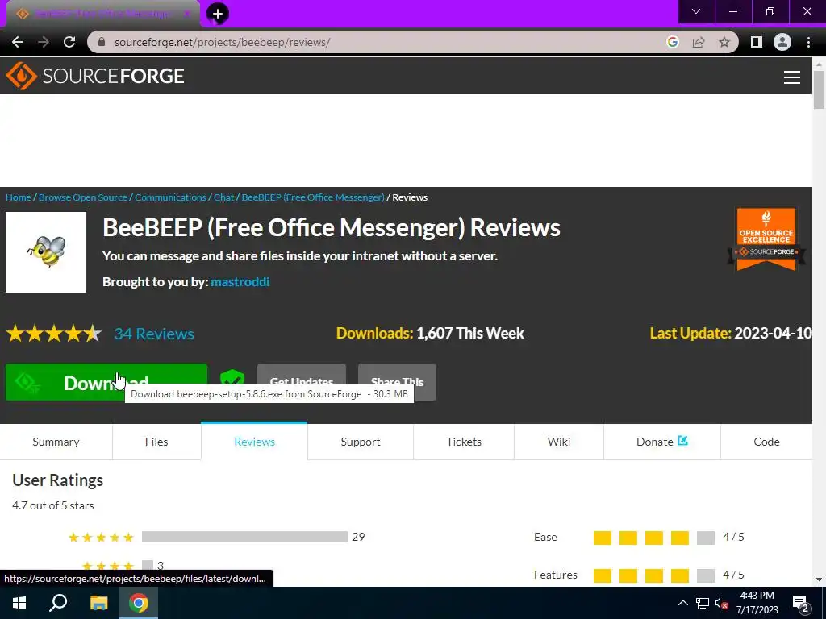Viewport: 826px width, 619px height.
Task: Open Chrome's three-dot menu
Action: (x=808, y=42)
